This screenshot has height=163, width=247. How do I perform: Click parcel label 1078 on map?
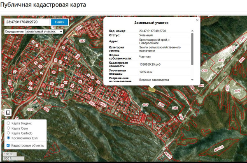pyautogui.click(x=30, y=110)
